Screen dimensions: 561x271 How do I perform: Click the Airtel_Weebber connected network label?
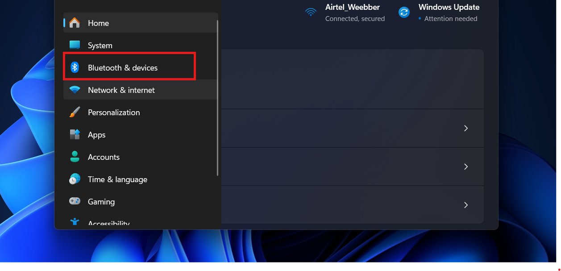click(352, 7)
